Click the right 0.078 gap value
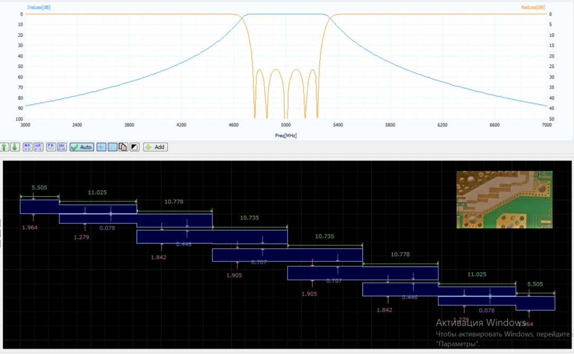The width and height of the screenshot is (574, 354). 487,310
